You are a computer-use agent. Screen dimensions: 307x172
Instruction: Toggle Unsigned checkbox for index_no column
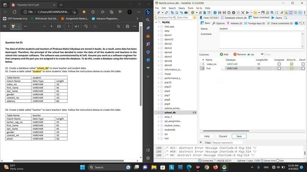(x=279, y=64)
